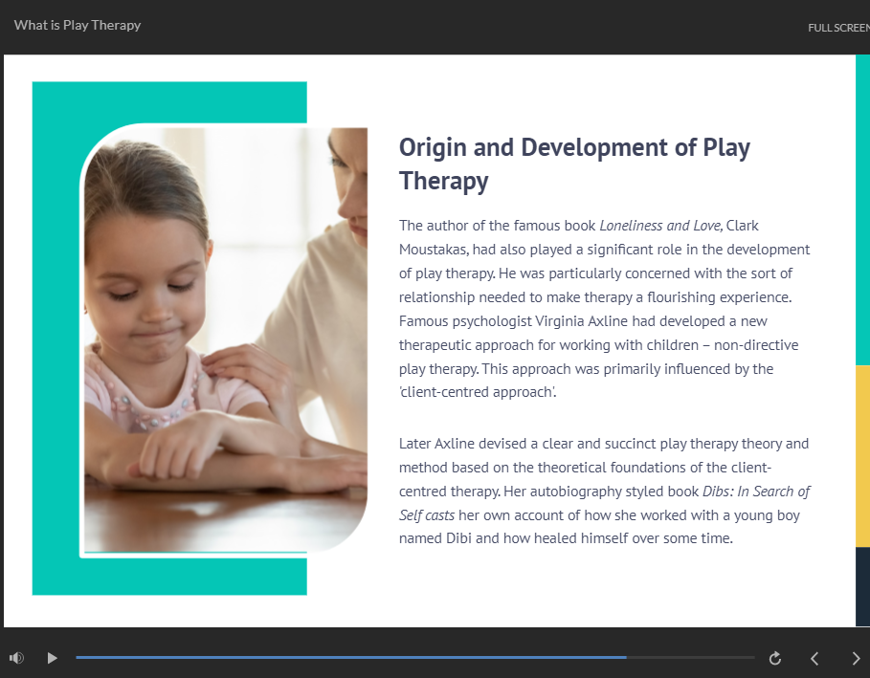The height and width of the screenshot is (678, 870).
Task: Click the 'Origin and Development of Play Therapy' heading
Action: pyautogui.click(x=574, y=164)
